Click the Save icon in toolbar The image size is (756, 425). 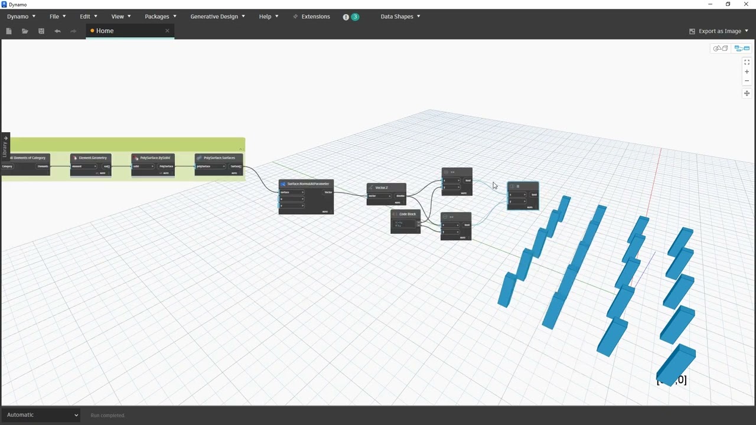tap(41, 31)
